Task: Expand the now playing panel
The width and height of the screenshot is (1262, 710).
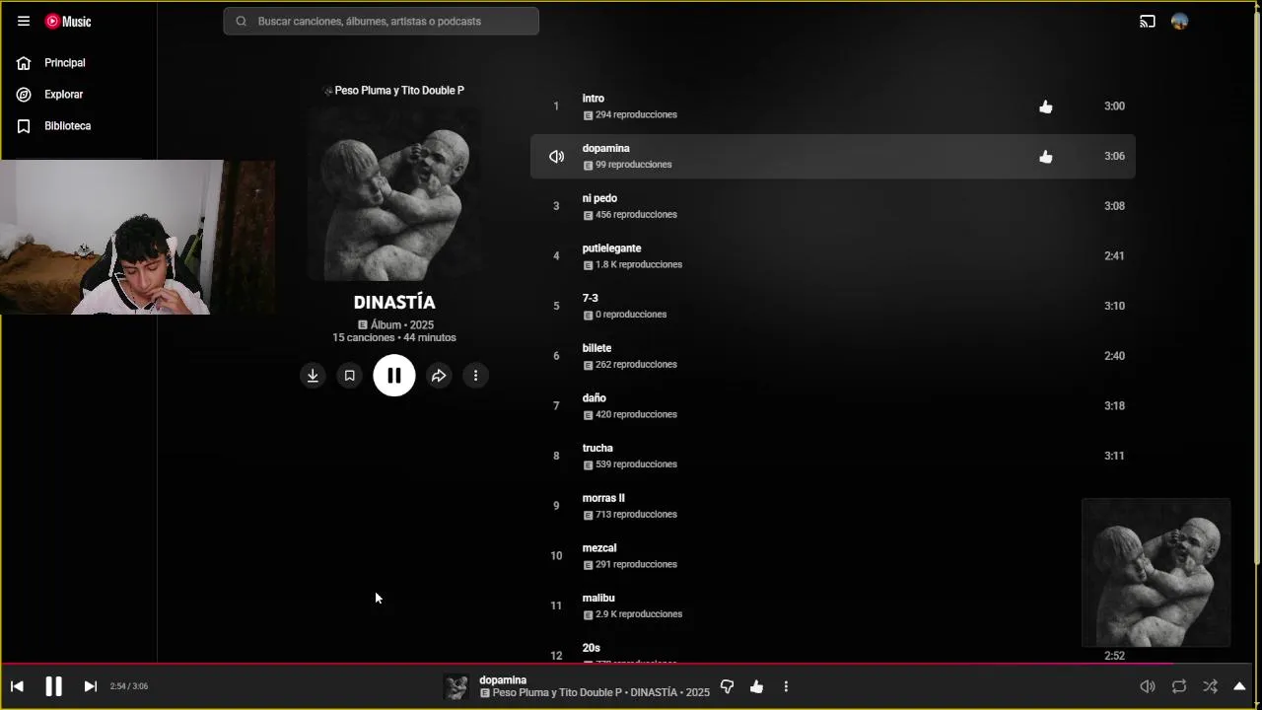Action: tap(1239, 686)
